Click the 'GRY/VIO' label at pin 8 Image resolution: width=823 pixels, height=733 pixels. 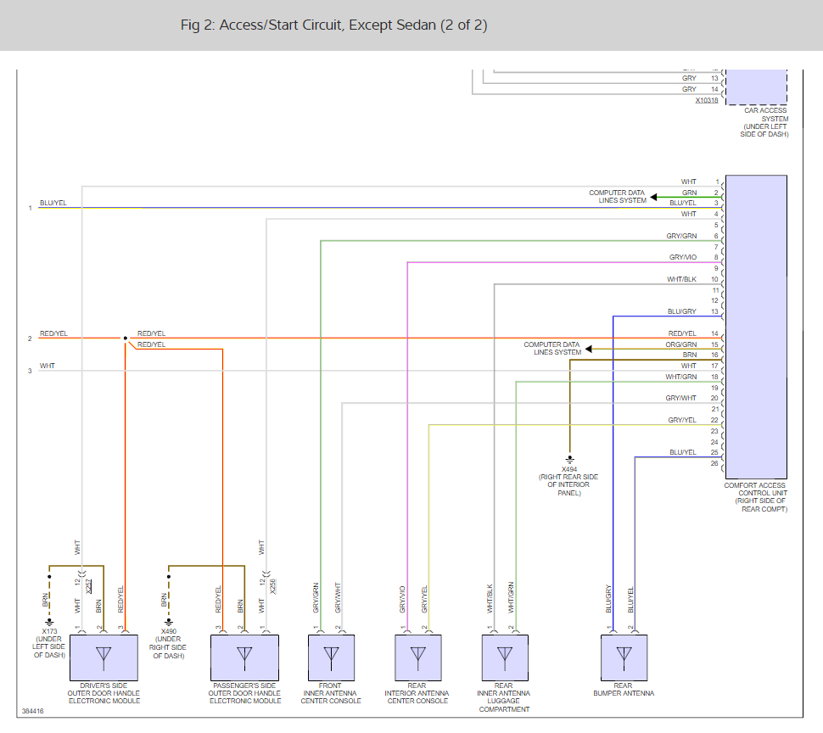click(683, 257)
